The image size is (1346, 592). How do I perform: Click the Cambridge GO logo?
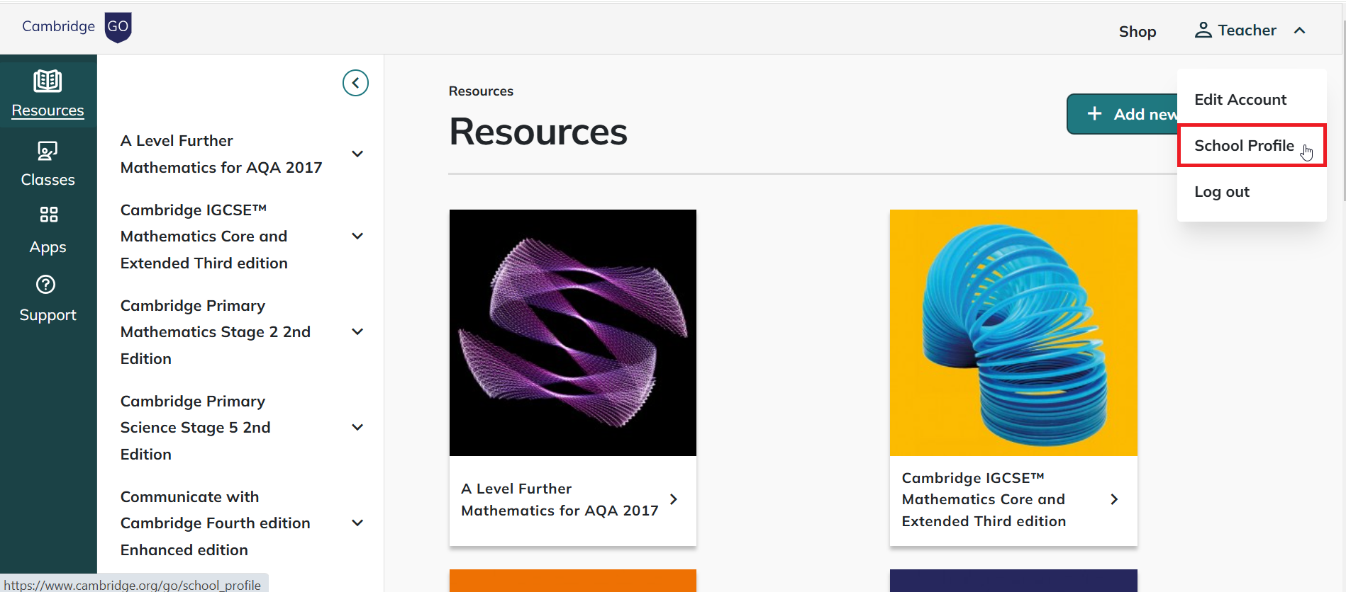tap(77, 27)
